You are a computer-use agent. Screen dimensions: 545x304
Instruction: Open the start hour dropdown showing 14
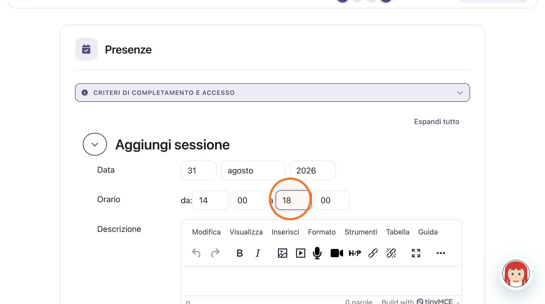[210, 200]
